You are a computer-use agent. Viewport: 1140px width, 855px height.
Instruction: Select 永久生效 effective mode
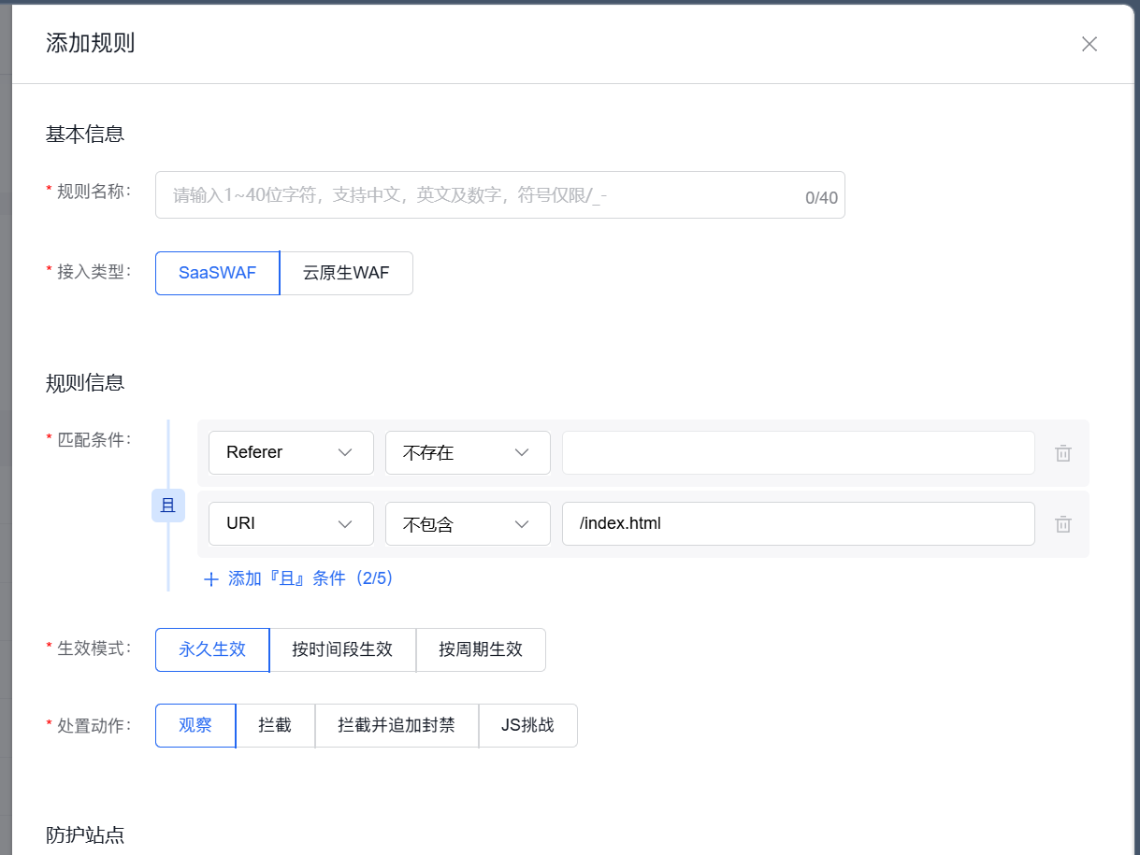[x=211, y=649]
